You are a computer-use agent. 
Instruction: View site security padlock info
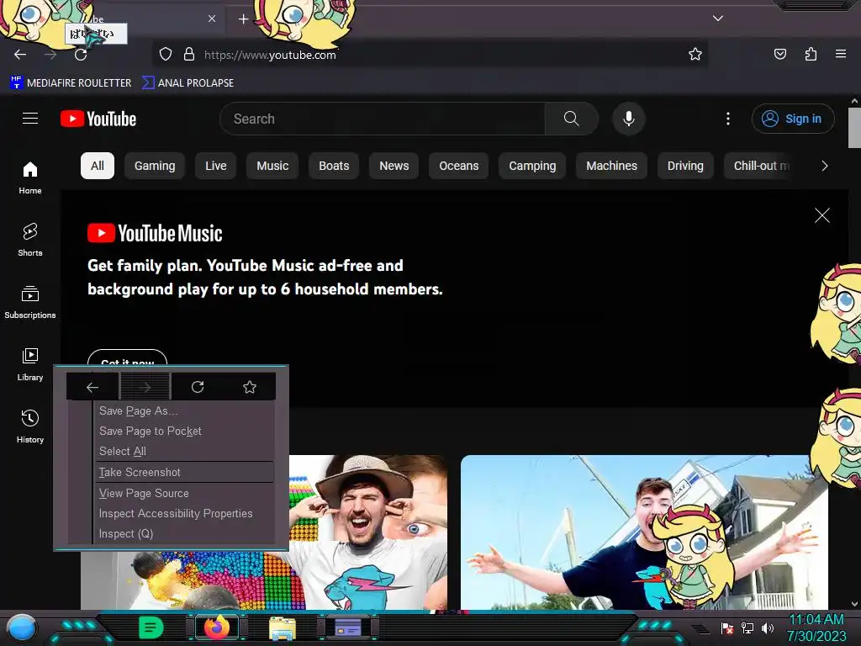(189, 55)
